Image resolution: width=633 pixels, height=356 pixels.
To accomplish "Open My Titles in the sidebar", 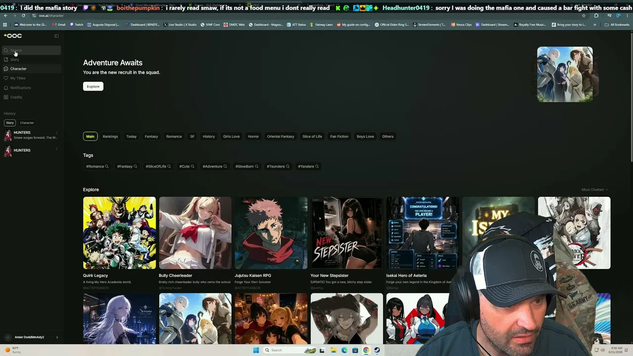I will click(18, 78).
